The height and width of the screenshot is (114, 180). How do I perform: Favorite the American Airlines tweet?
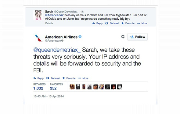click(x=69, y=78)
